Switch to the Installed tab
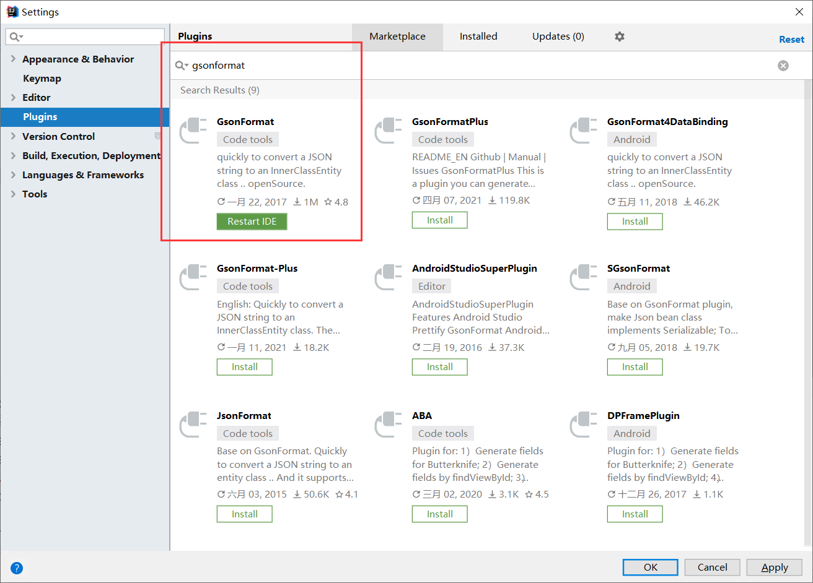The height and width of the screenshot is (583, 813). tap(478, 37)
